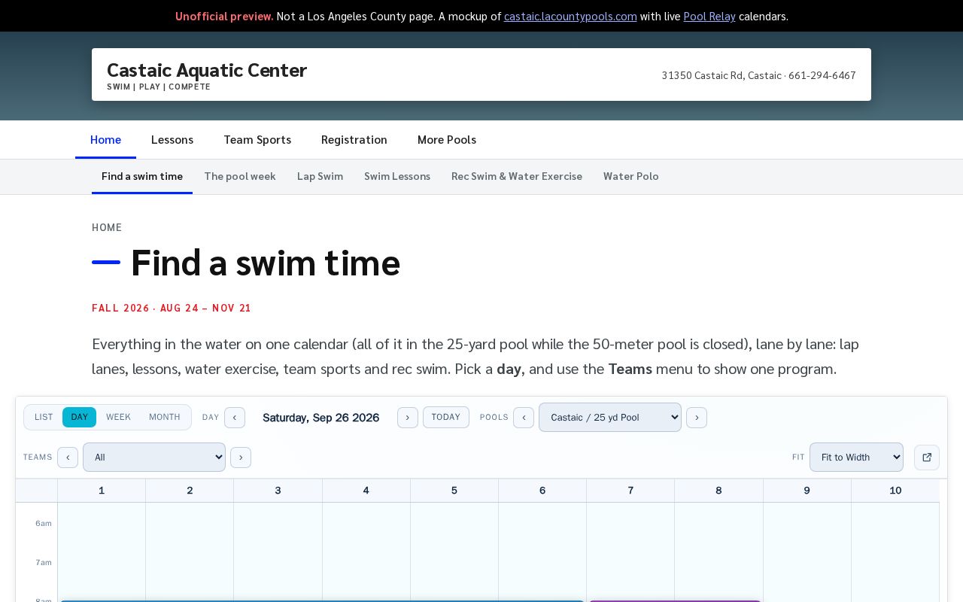Screen dimensions: 963x602
Task: Click the 6am time label
Action: 44,524
